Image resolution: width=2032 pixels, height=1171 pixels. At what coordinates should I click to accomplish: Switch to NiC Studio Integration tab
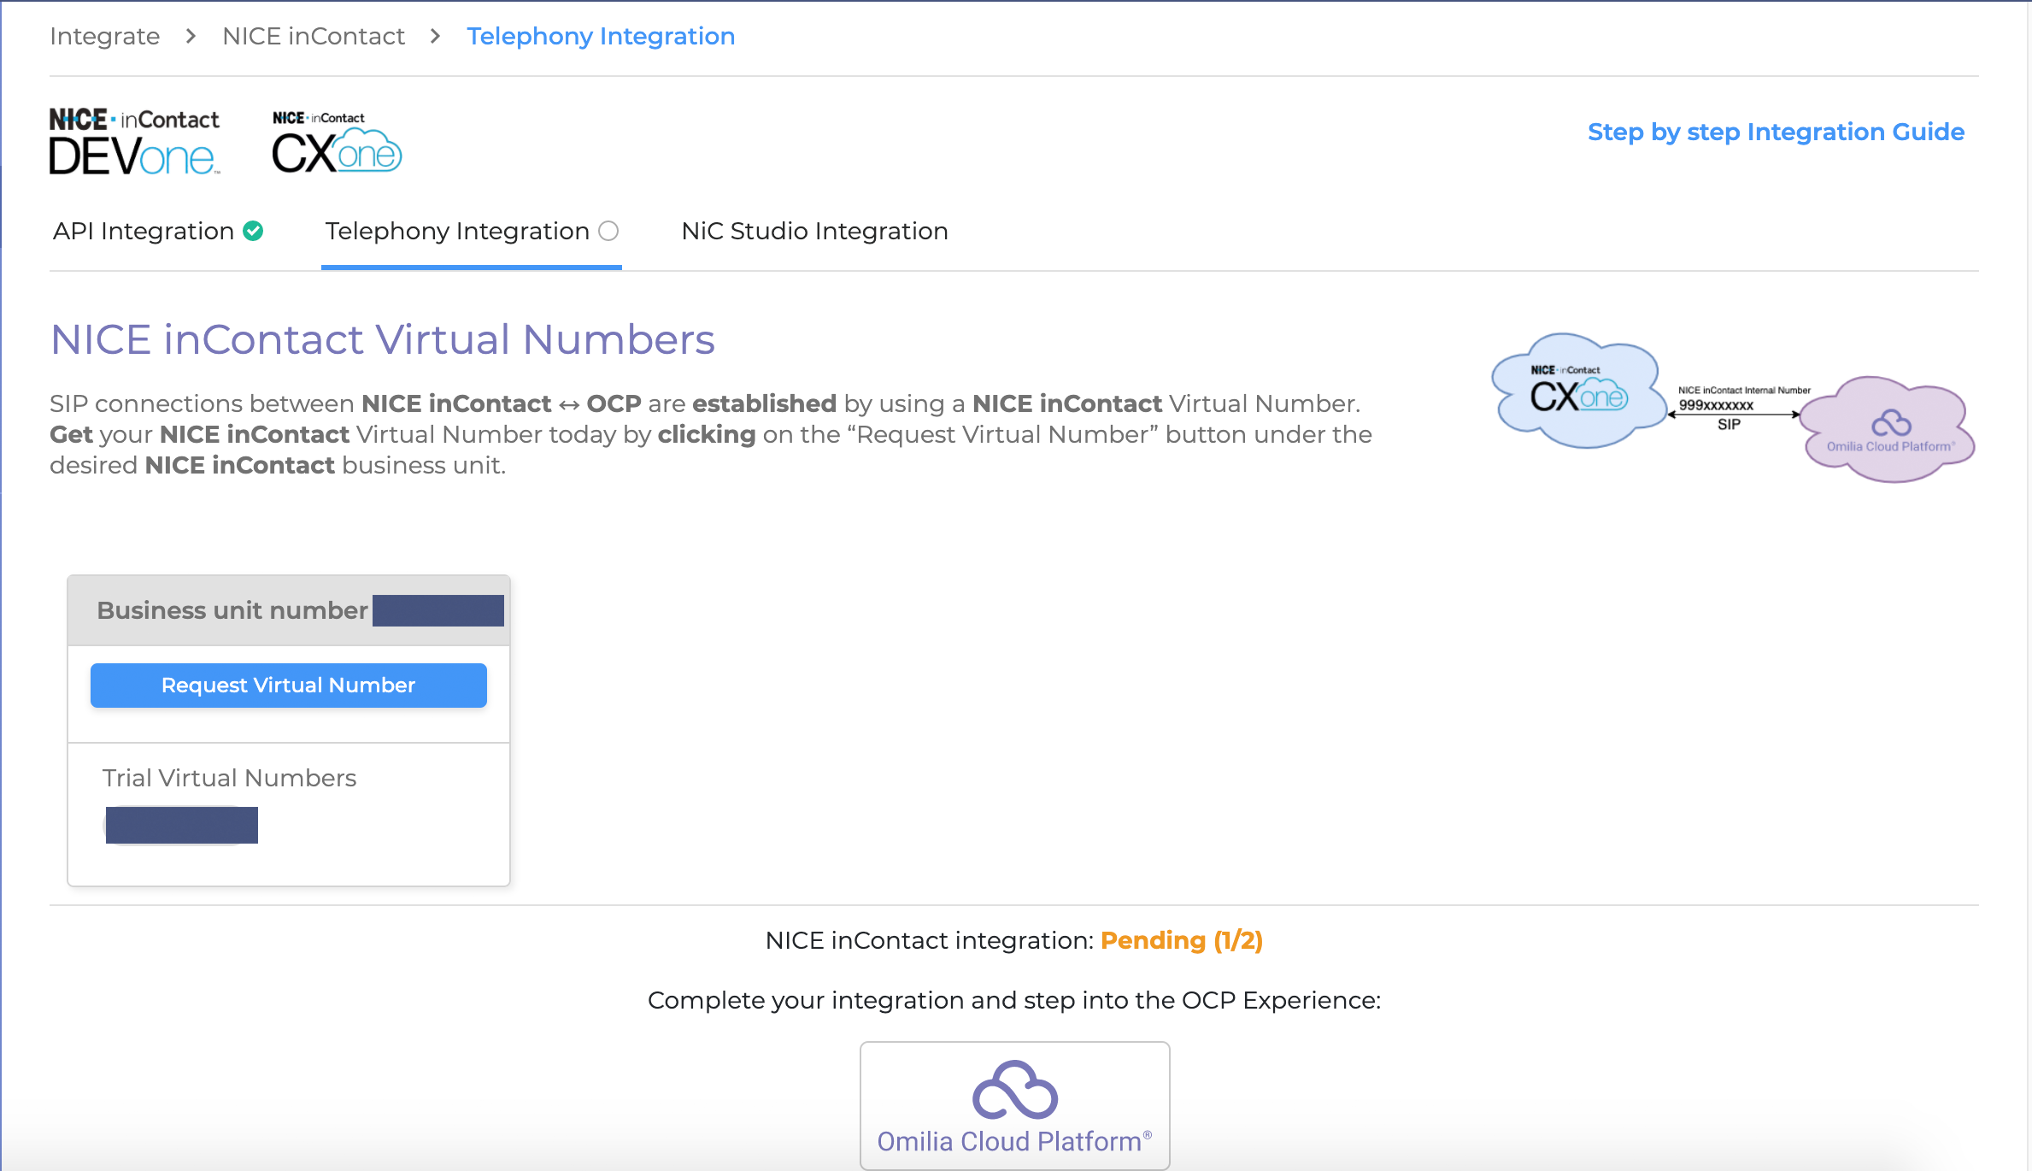coord(814,231)
